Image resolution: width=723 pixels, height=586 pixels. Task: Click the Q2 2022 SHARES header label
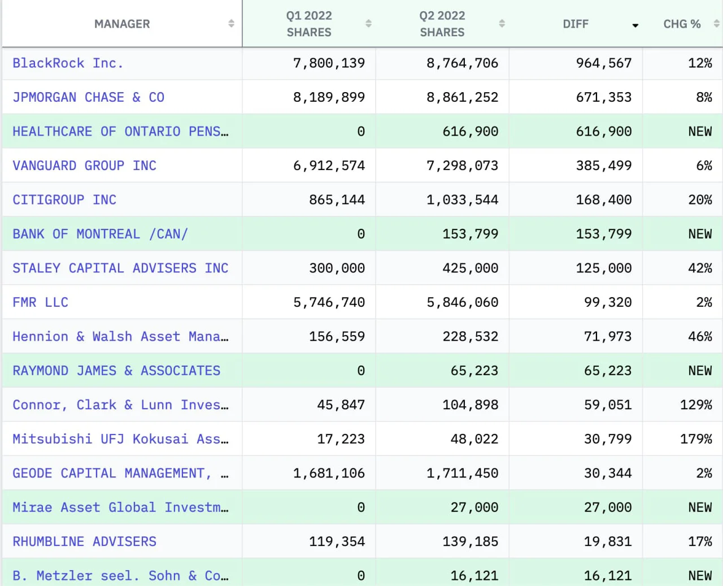(x=442, y=24)
